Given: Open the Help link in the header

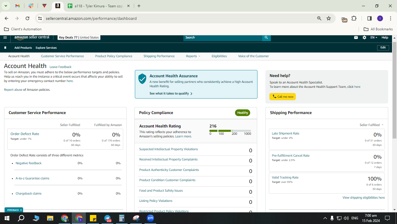Looking at the screenshot, I should coord(385,37).
